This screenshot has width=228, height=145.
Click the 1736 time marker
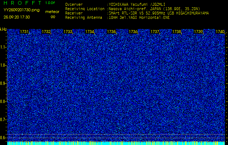pyautogui.click(x=133, y=32)
